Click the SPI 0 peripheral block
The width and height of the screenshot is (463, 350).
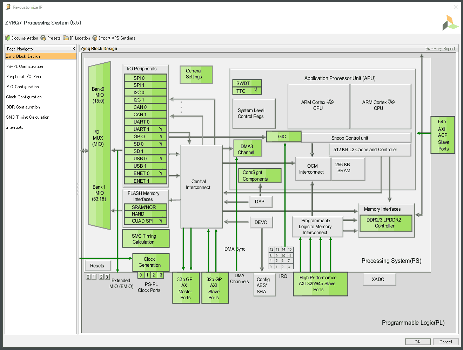point(146,78)
